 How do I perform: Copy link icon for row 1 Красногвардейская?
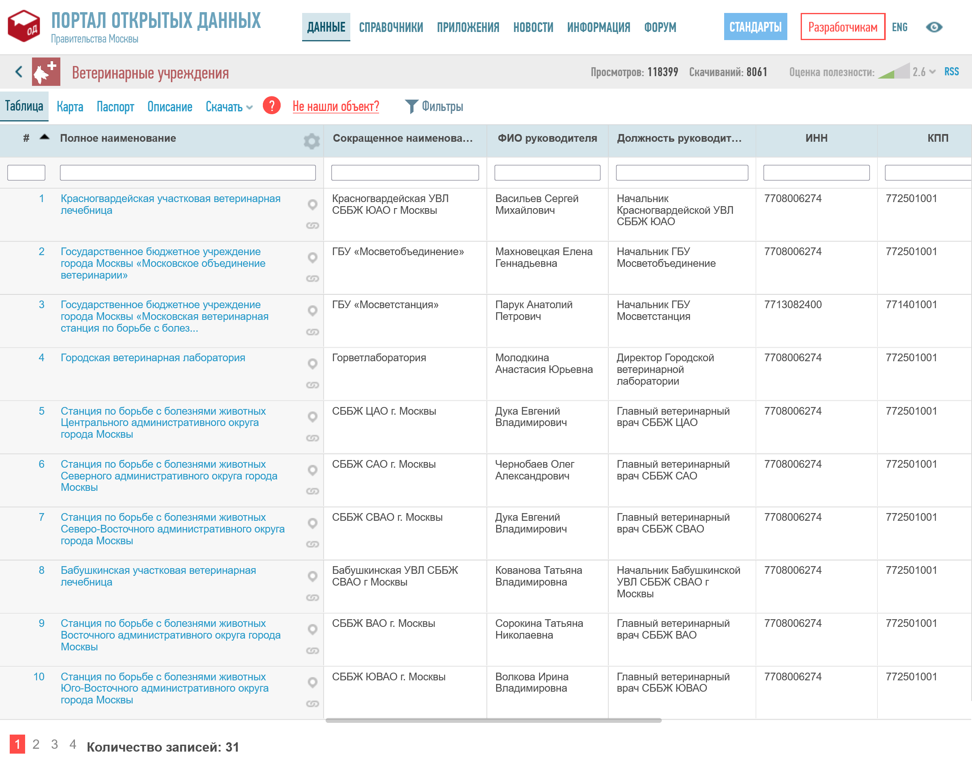pos(313,225)
